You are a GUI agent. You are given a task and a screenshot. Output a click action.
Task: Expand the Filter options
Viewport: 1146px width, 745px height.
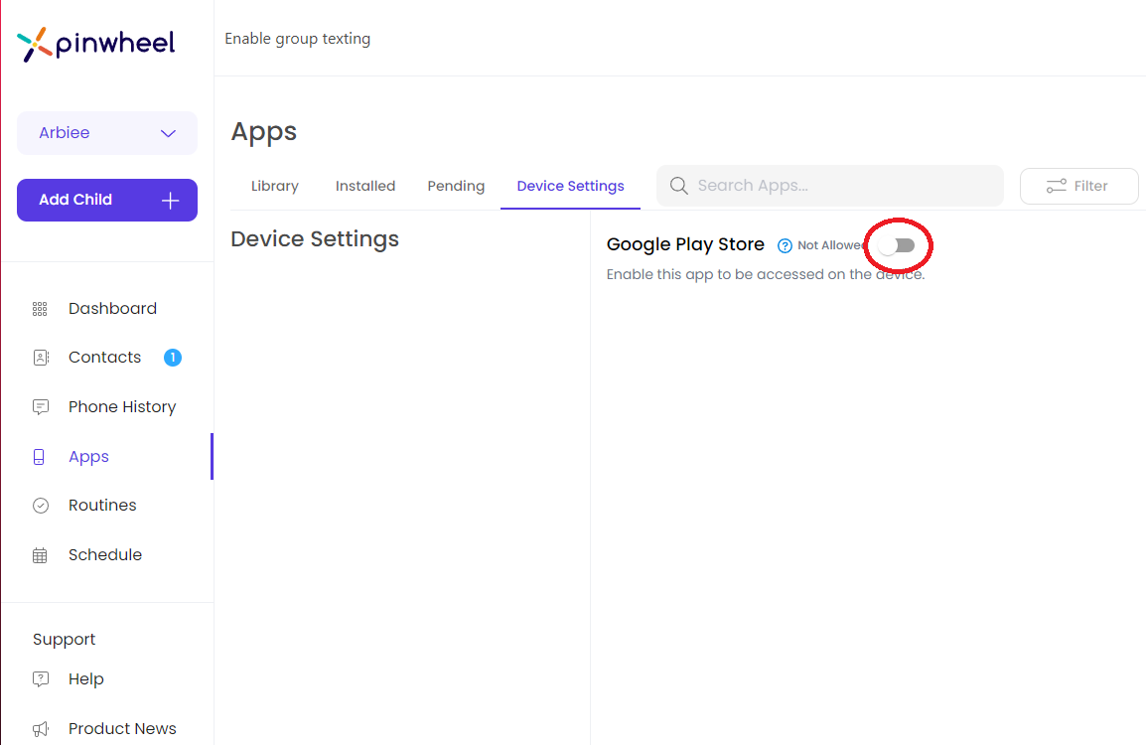tap(1078, 186)
